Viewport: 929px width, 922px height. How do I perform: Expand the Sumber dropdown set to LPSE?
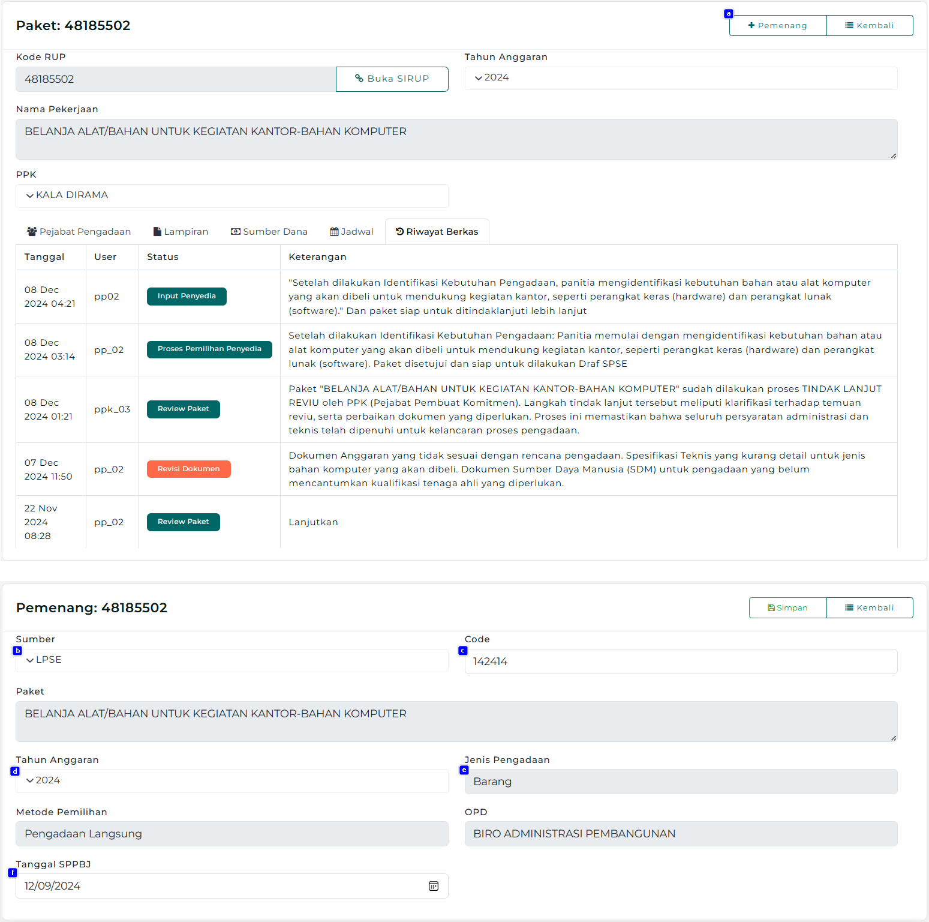[232, 660]
